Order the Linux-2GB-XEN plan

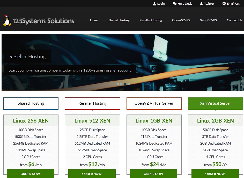[215, 174]
